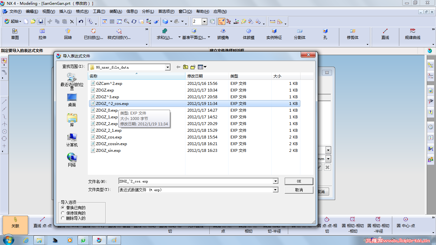Open the 首选项(P) menu

[166, 11]
